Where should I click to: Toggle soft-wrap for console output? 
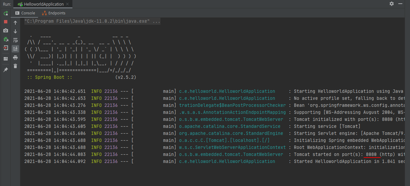[x=15, y=40]
